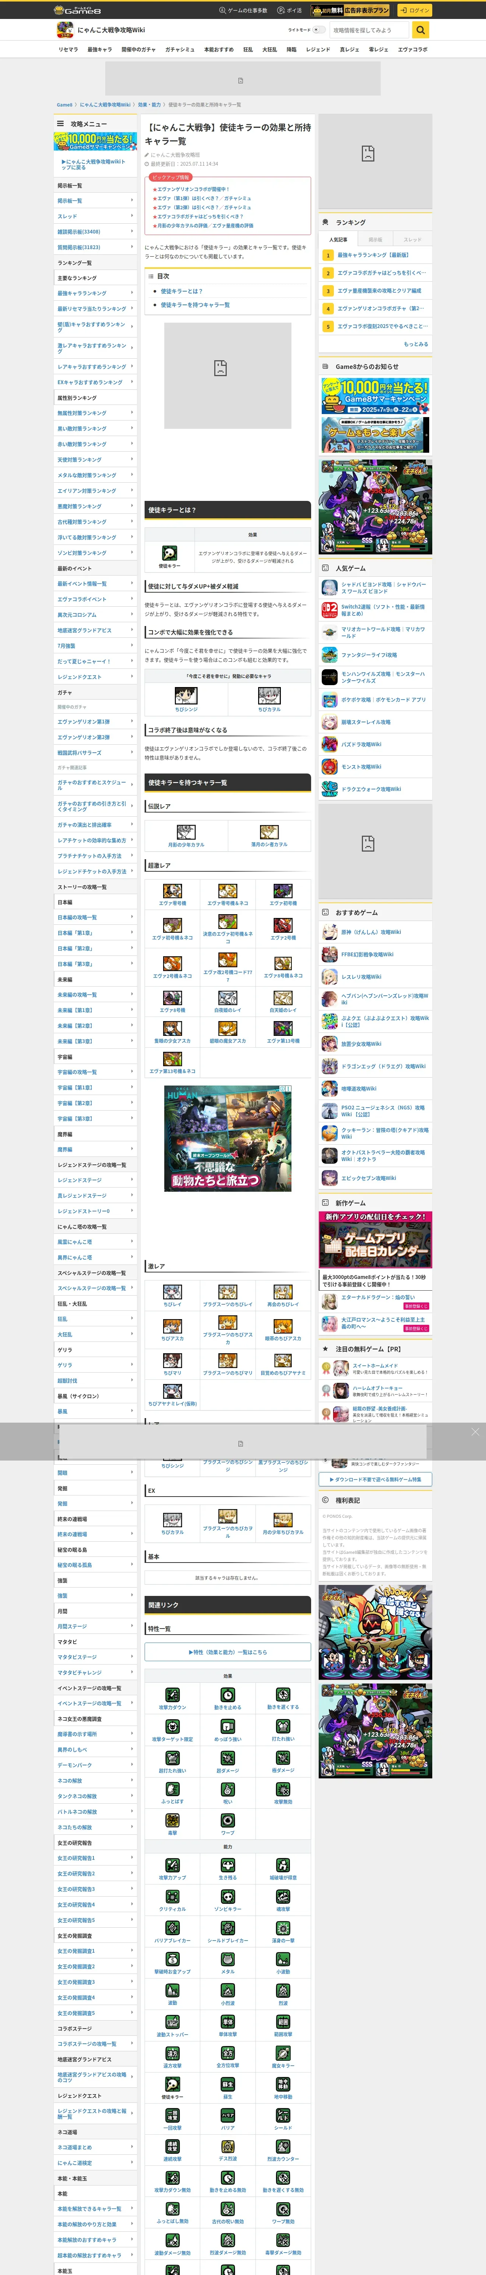This screenshot has height=2275, width=486.
Task: Click the 撃破時お金アップ money bag icon
Action: coord(173,1959)
